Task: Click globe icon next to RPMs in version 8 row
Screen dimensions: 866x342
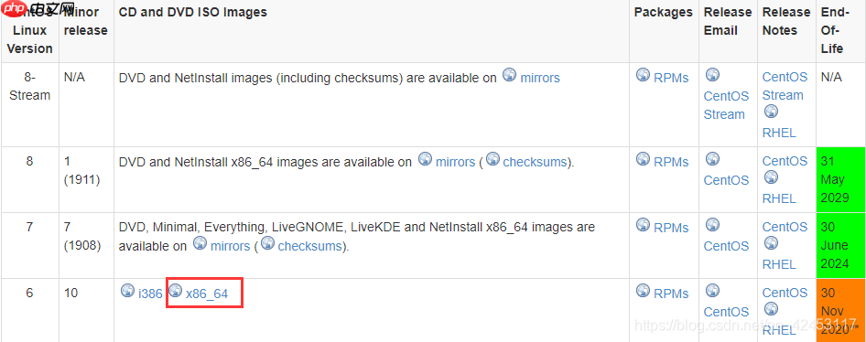Action: [x=643, y=159]
